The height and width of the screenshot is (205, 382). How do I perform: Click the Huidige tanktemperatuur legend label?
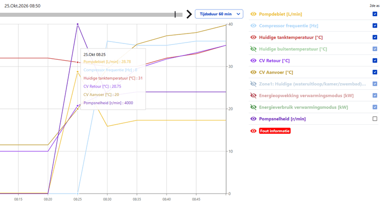[291, 37]
